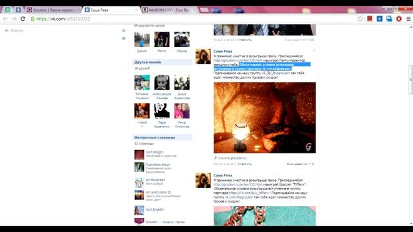The width and height of the screenshot is (413, 232).
Task: Click the green padlock security icon
Action: coord(32,19)
